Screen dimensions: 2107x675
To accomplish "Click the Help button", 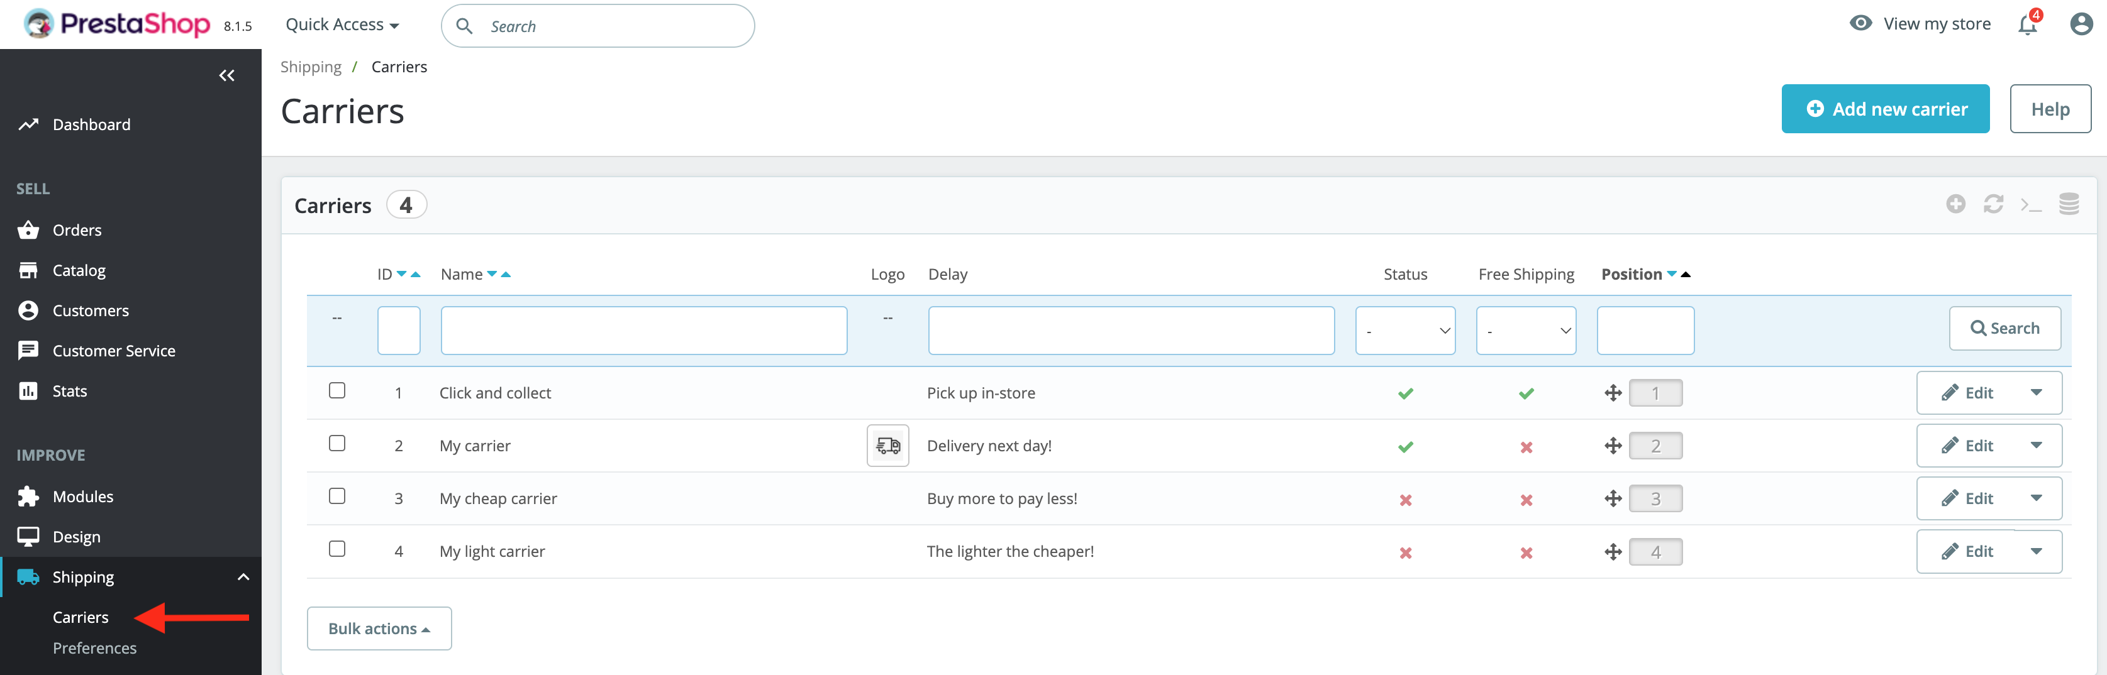I will coord(2050,109).
